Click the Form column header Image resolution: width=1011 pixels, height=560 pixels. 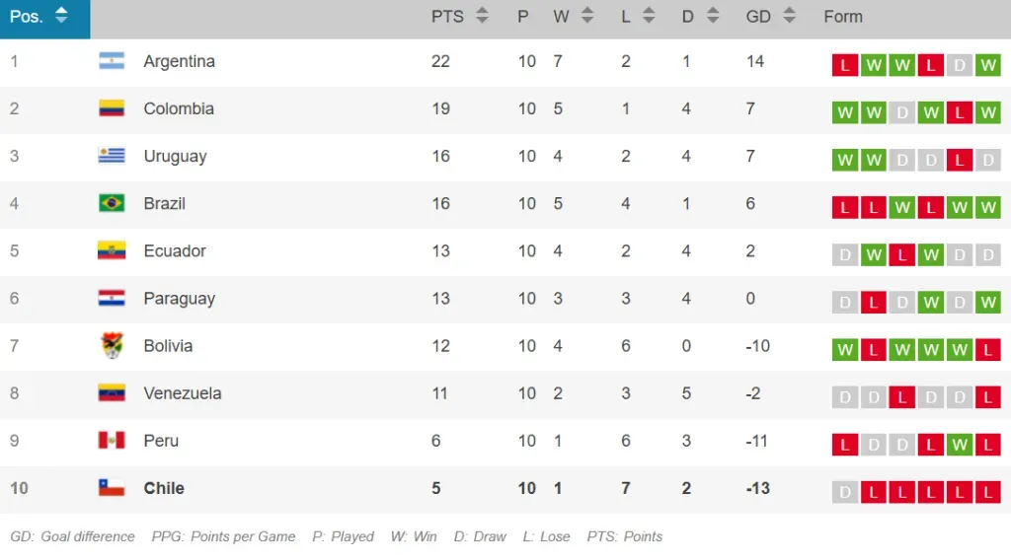coord(843,17)
